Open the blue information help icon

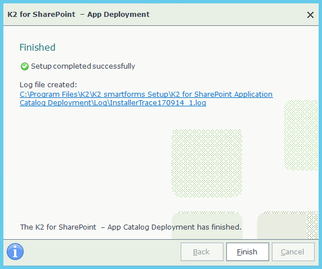point(15,252)
